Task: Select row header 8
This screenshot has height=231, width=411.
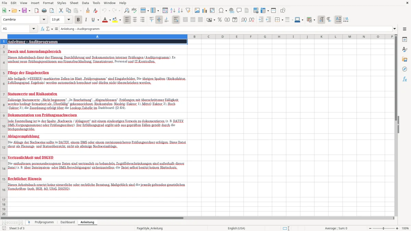Action: 4,105
